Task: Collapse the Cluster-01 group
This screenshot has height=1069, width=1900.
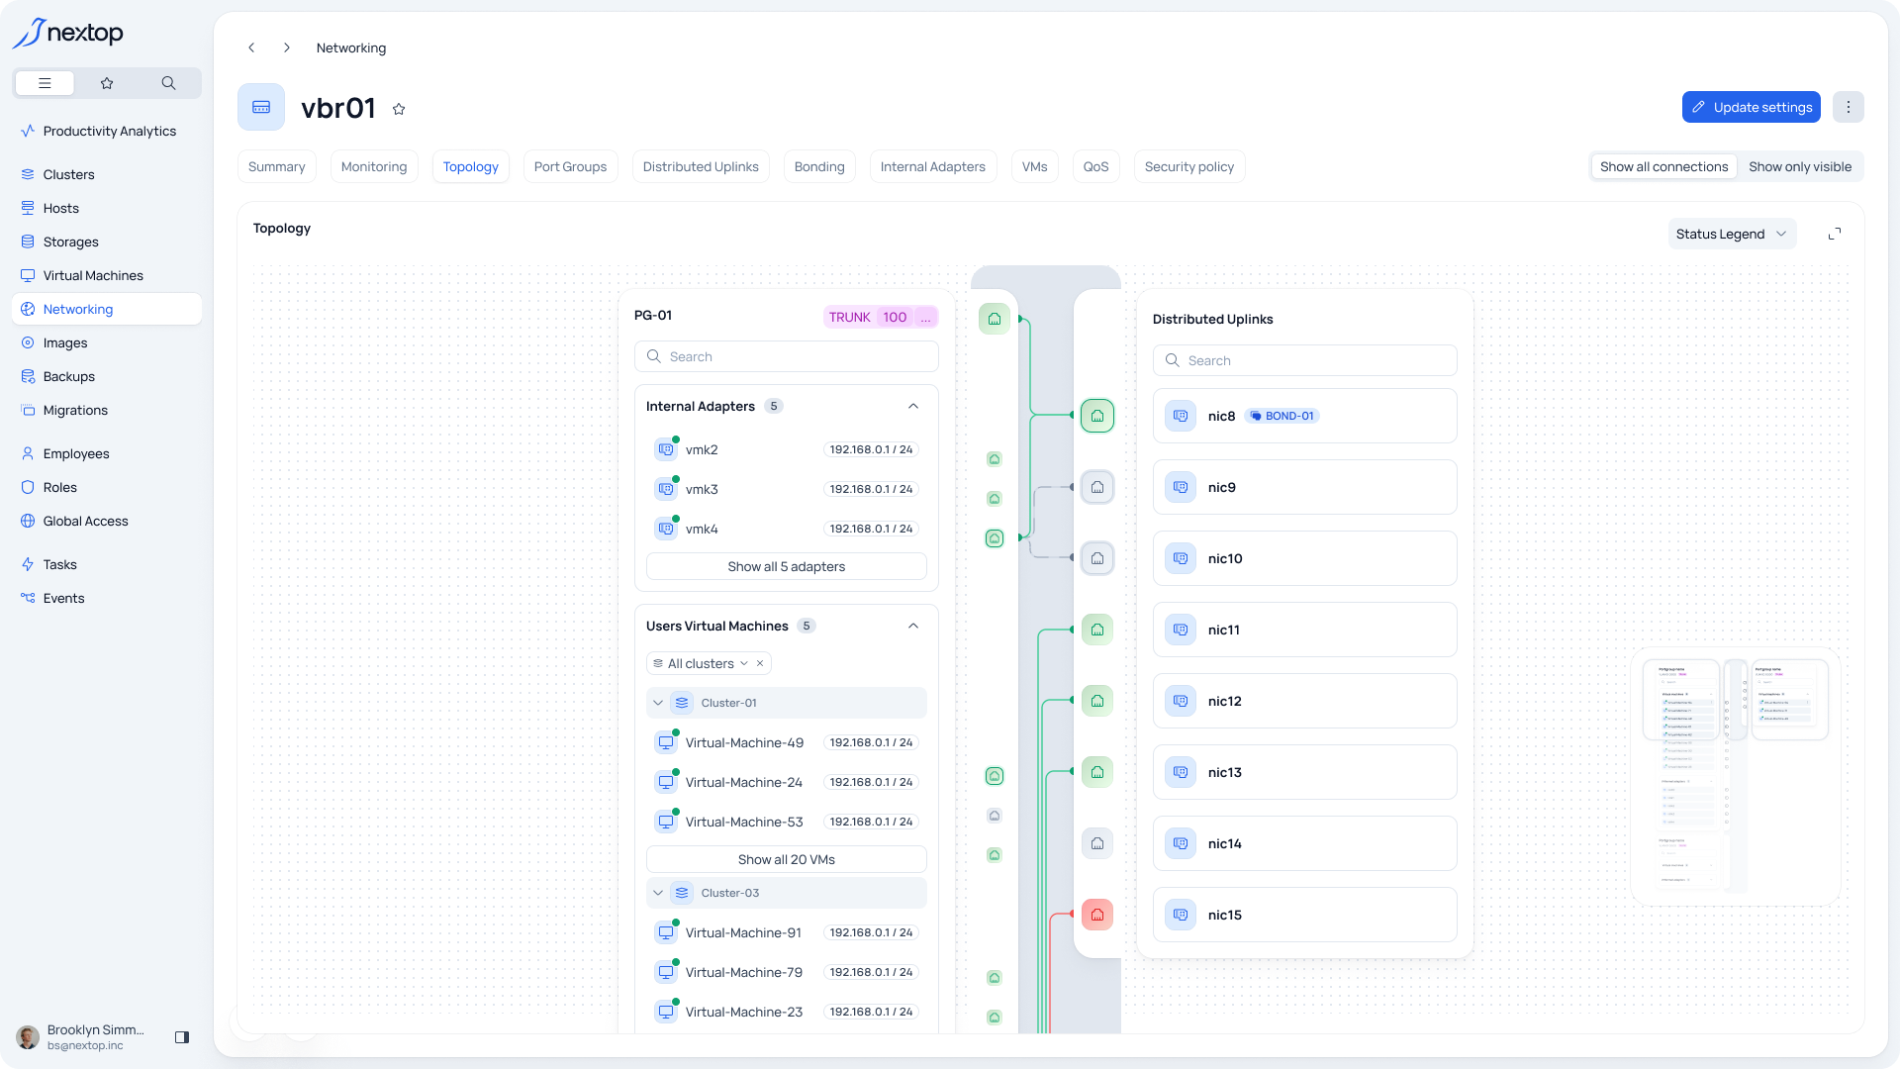Action: click(x=658, y=703)
